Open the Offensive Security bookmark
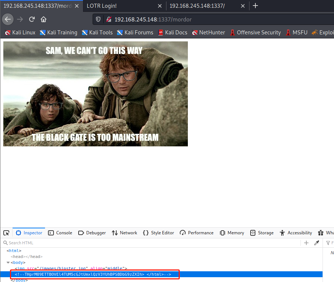 pos(255,33)
